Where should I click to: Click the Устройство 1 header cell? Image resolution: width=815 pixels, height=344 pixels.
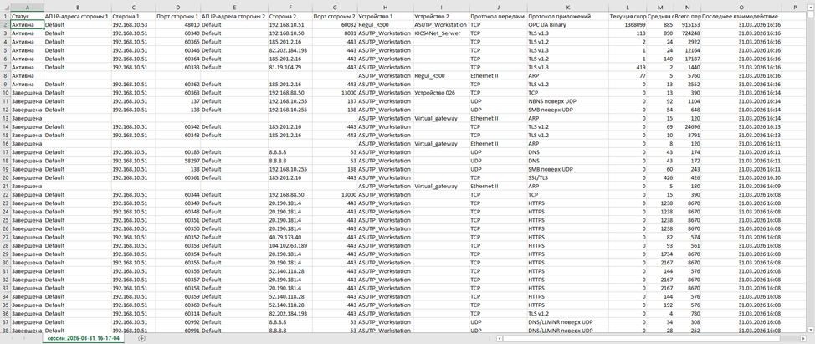(385, 17)
